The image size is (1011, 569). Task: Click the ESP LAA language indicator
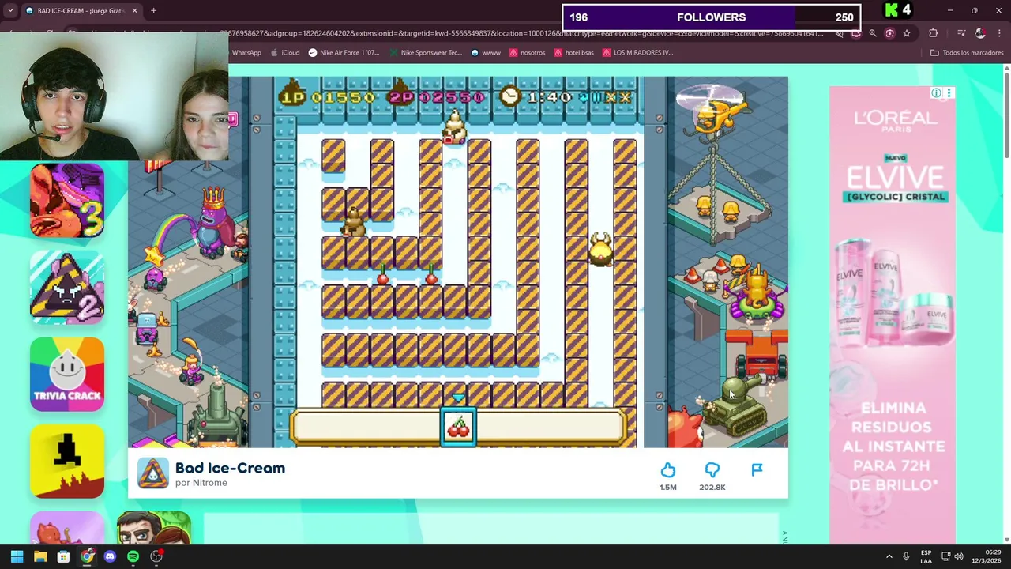tap(926, 557)
